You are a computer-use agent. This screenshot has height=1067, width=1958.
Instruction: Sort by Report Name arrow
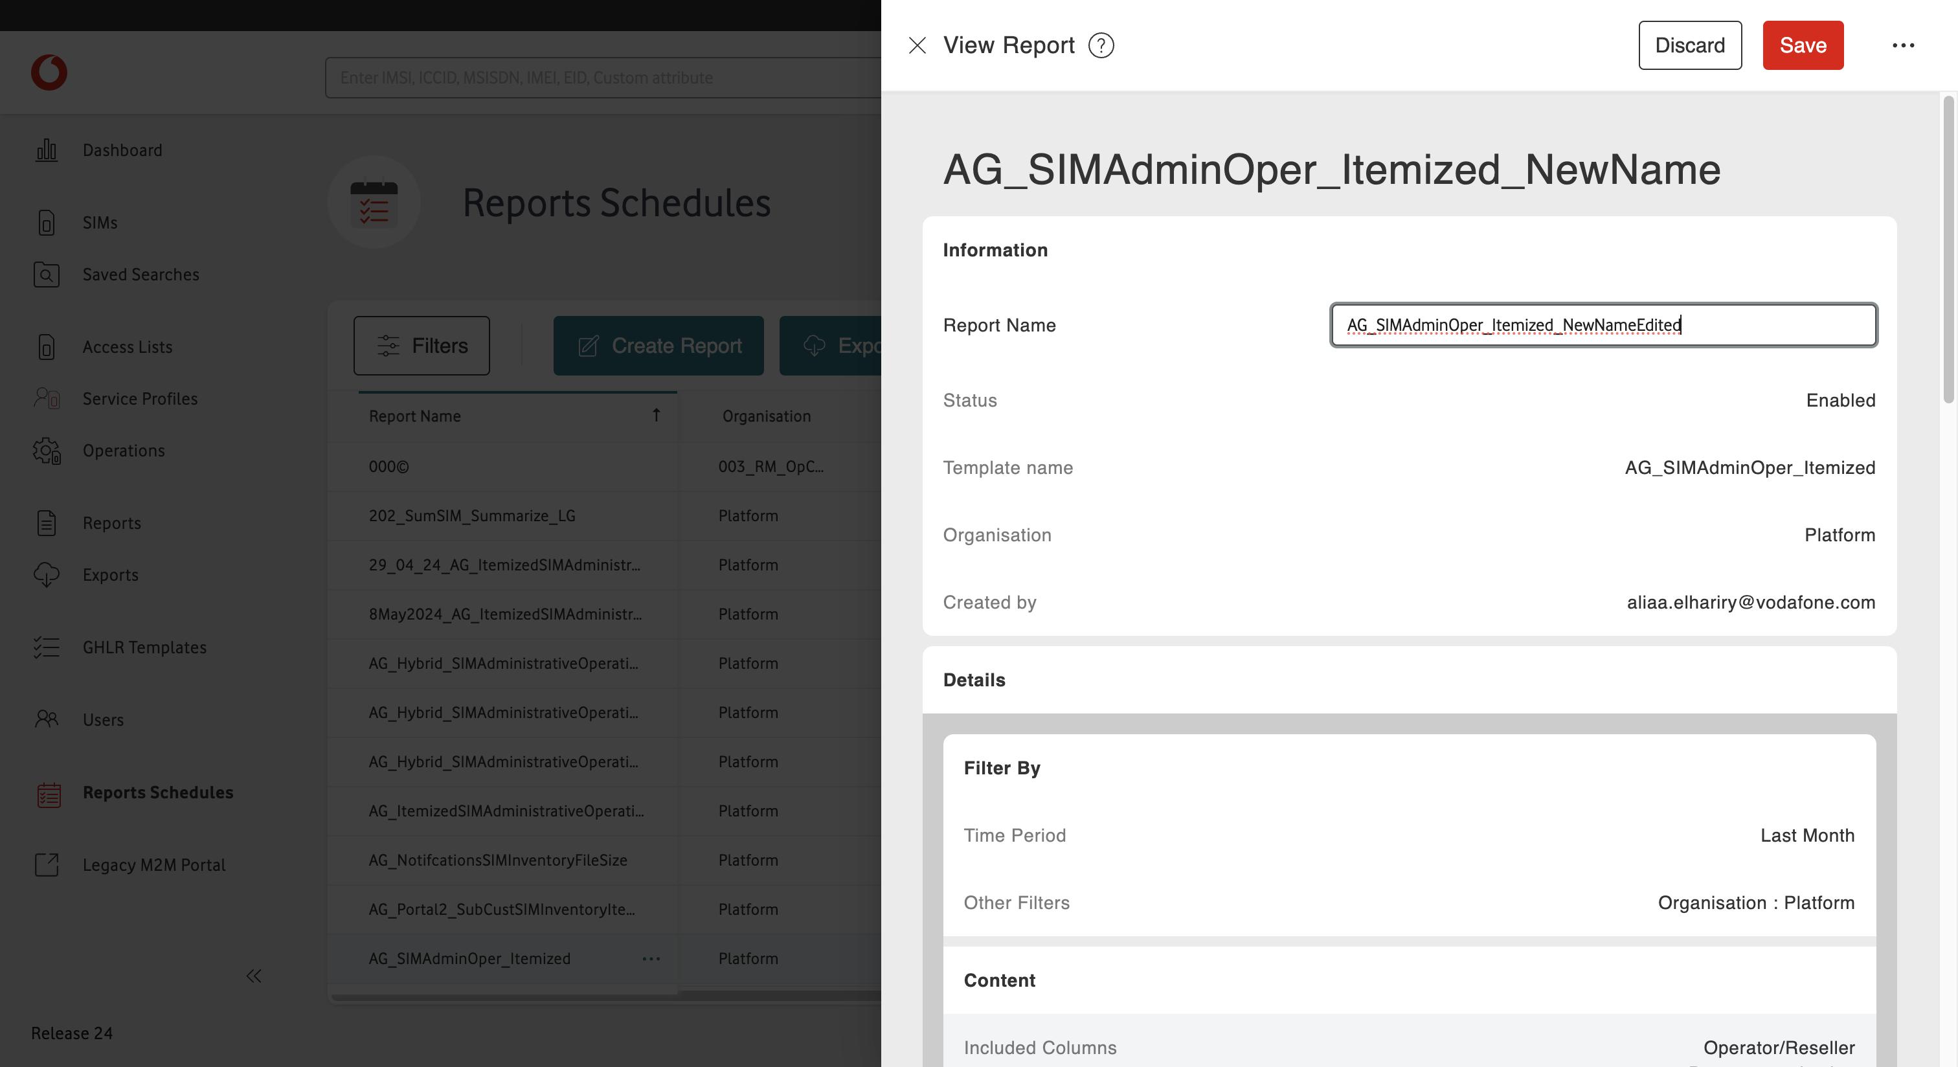(656, 415)
